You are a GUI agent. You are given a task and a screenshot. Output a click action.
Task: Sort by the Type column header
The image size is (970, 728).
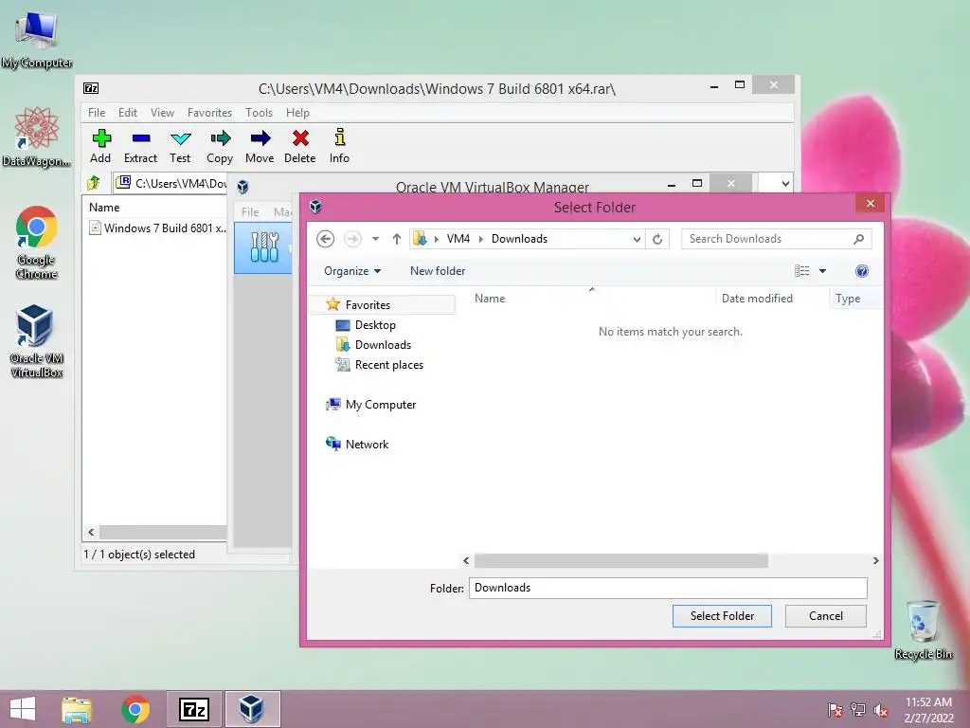[x=856, y=299]
